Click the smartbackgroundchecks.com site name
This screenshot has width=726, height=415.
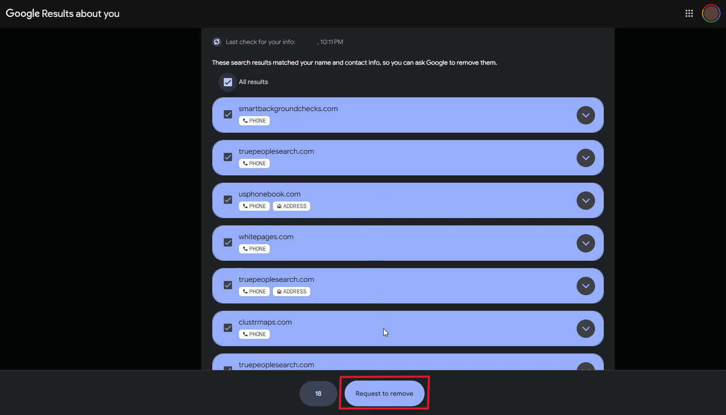click(x=288, y=109)
